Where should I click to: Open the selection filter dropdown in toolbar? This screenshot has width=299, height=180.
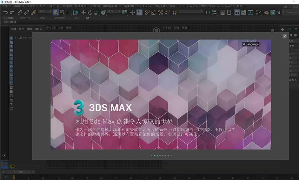(x=44, y=11)
